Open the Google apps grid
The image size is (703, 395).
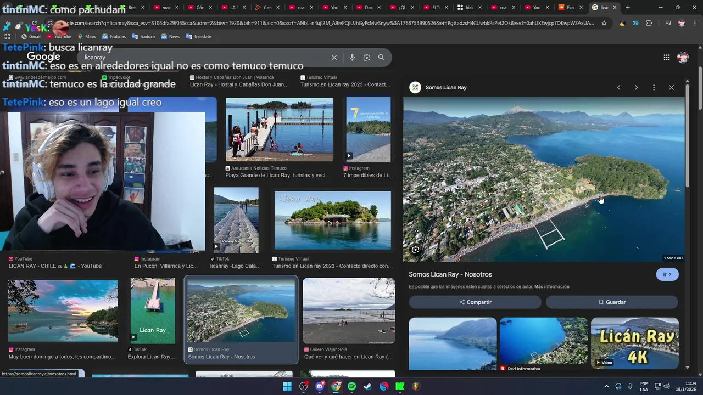click(x=666, y=58)
